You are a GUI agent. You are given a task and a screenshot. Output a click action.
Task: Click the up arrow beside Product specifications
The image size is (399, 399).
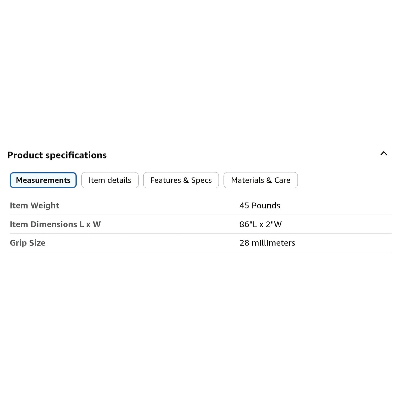(384, 154)
